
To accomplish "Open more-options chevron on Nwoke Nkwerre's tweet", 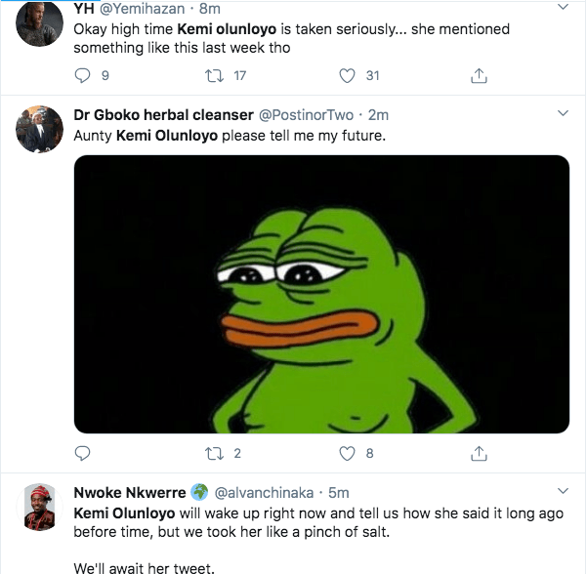I will coord(565,491).
